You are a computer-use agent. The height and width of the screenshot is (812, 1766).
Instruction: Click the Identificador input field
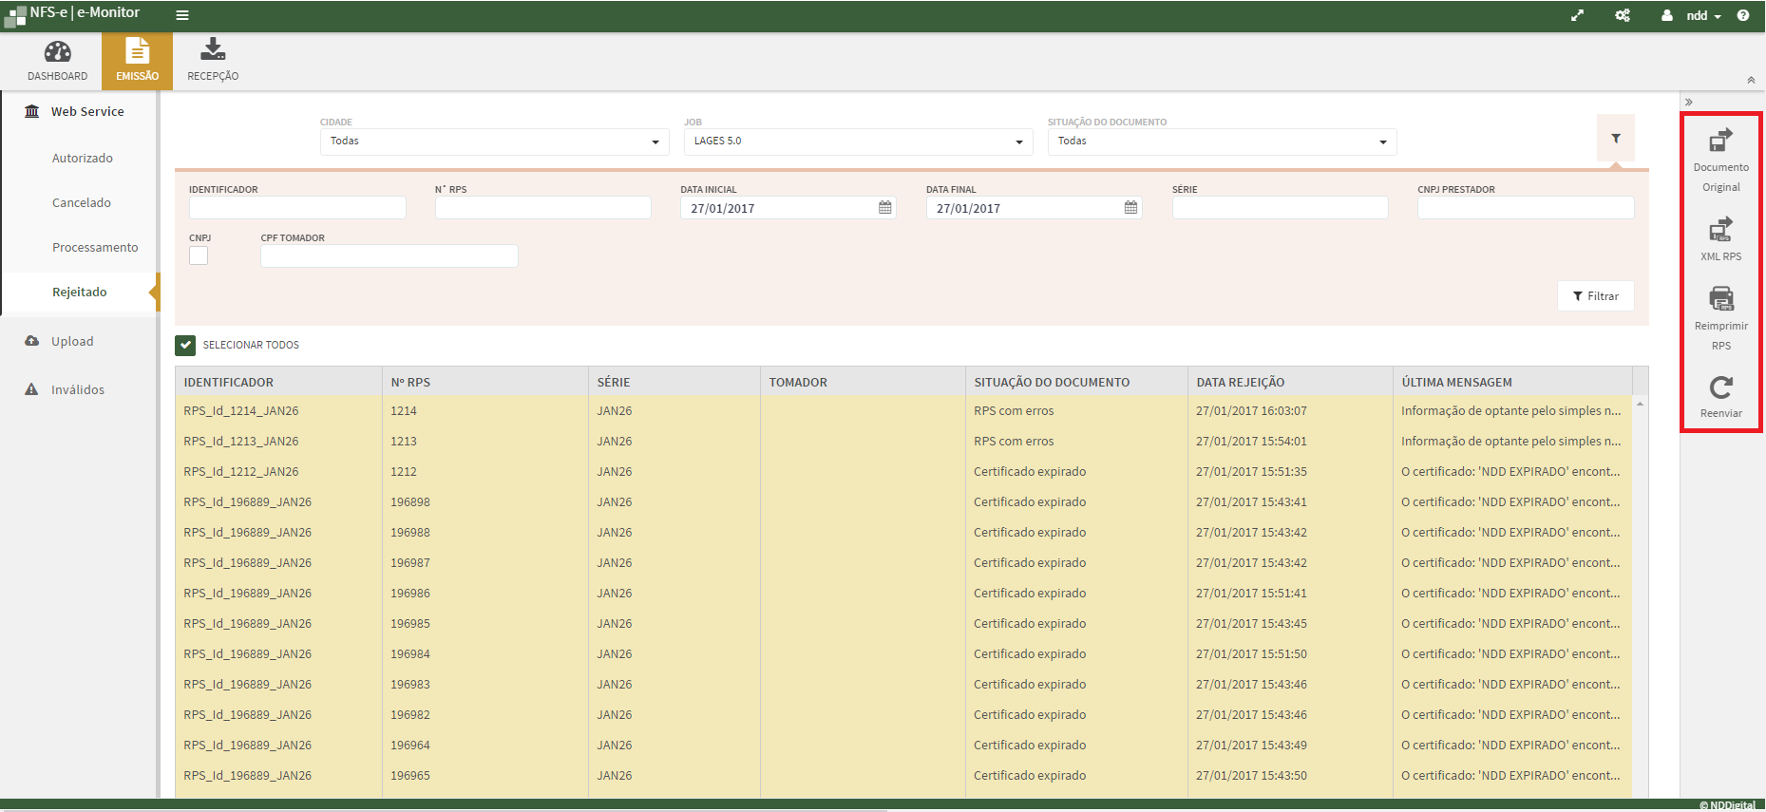pyautogui.click(x=297, y=208)
